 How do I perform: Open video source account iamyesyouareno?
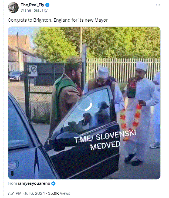click(34, 183)
